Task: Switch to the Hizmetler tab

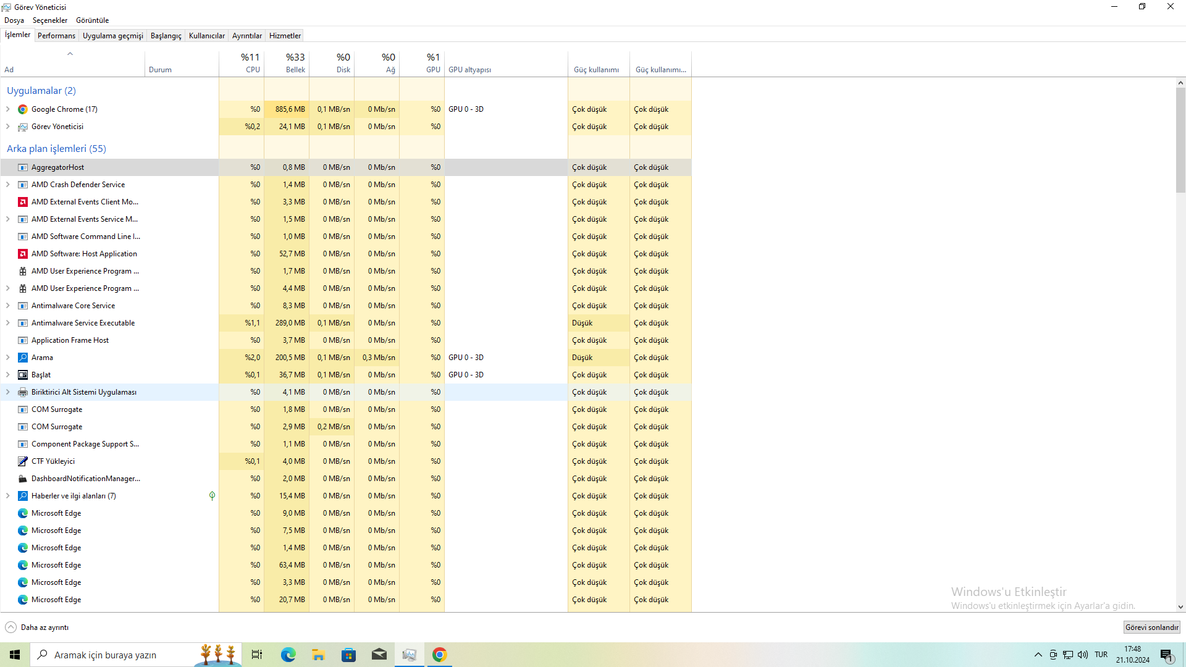Action: coord(285,36)
